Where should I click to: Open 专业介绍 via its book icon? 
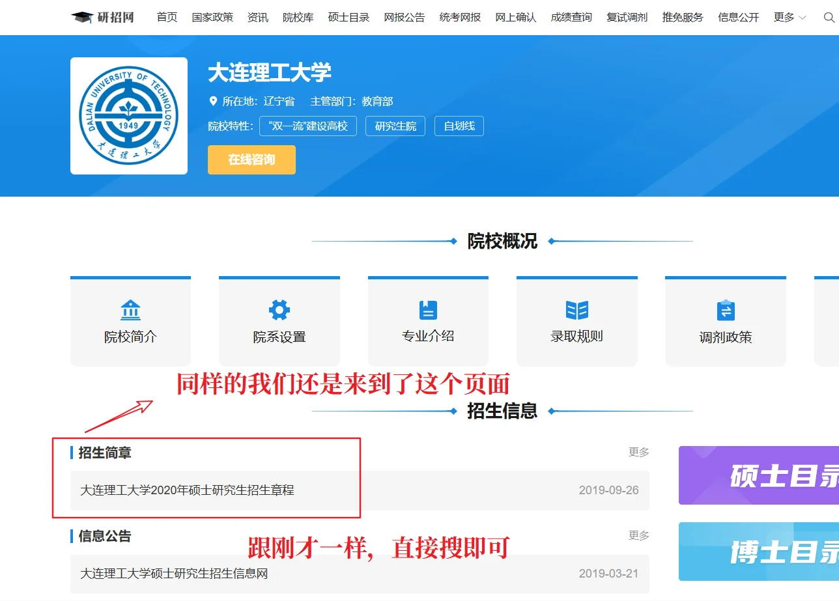point(428,311)
